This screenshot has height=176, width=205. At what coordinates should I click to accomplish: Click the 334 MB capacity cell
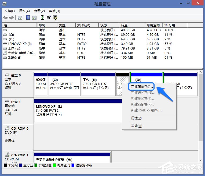pyautogui.click(x=127, y=53)
